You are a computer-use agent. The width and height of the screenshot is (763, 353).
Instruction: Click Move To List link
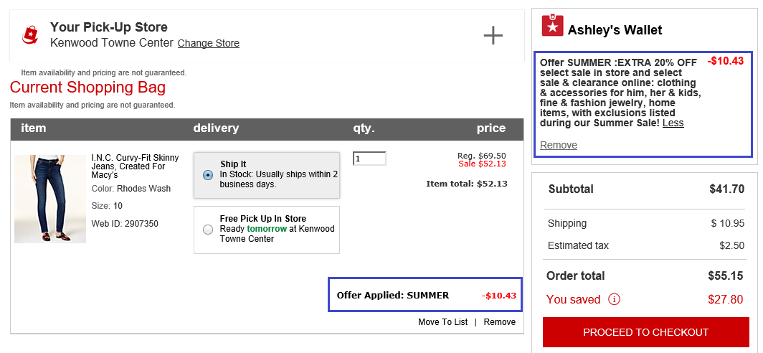[x=443, y=322]
